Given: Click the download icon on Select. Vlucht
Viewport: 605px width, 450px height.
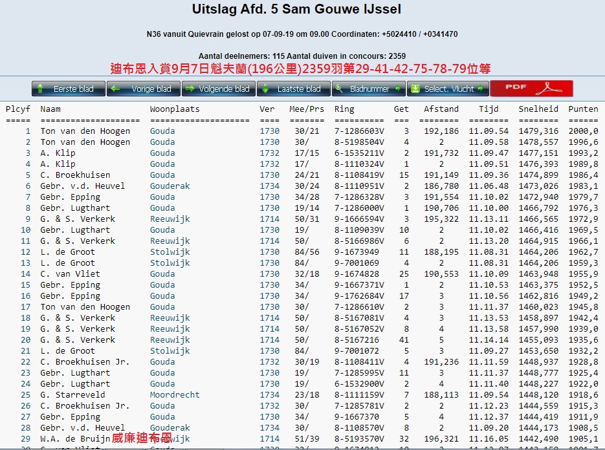Looking at the screenshot, I should click(x=415, y=89).
